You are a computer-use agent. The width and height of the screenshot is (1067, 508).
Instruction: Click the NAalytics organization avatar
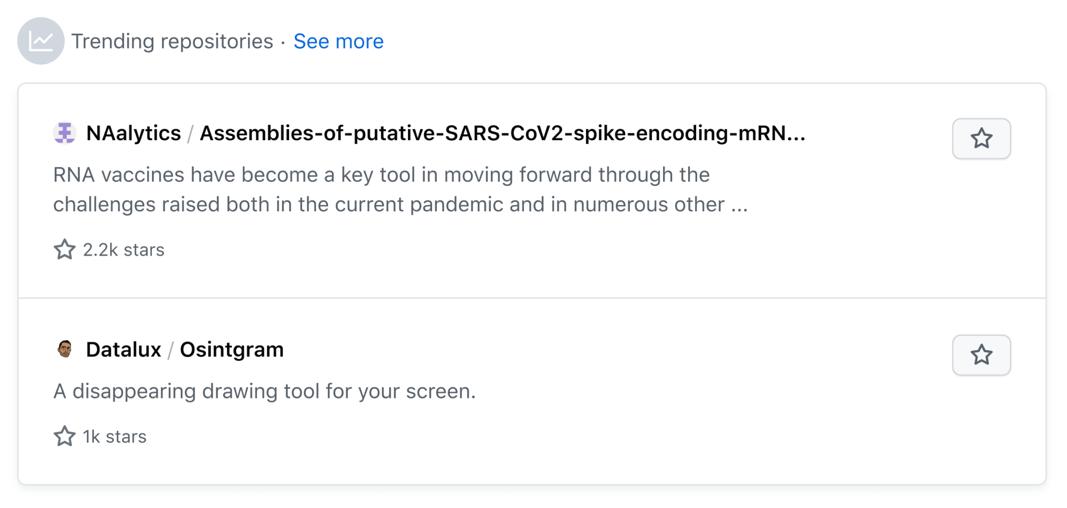point(64,133)
